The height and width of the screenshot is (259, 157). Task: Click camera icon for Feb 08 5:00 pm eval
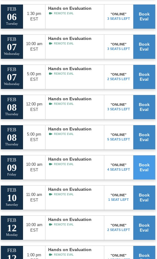[51, 134]
